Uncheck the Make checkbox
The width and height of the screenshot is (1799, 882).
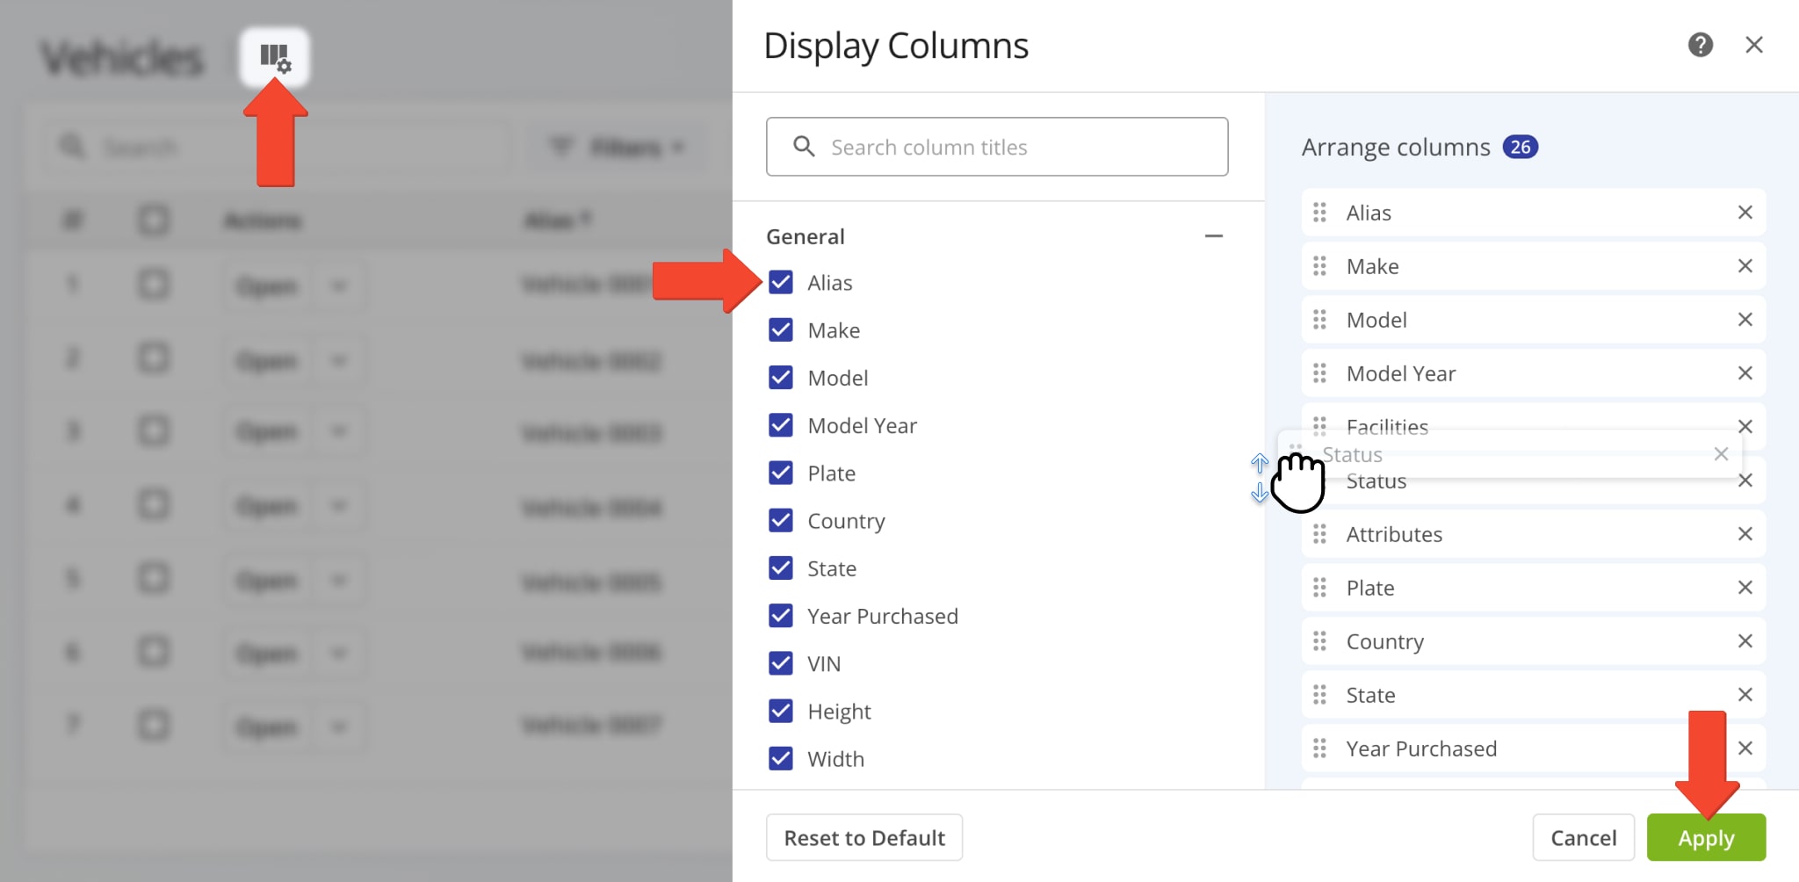(x=781, y=329)
